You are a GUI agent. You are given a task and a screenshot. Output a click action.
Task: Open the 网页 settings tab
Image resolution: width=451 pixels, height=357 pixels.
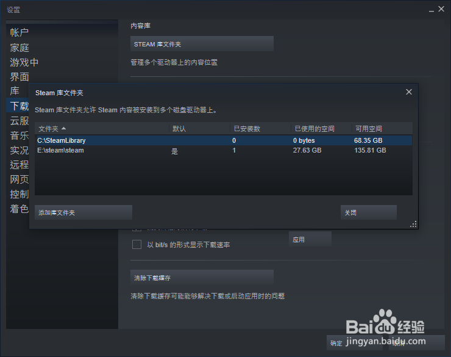pyautogui.click(x=20, y=179)
